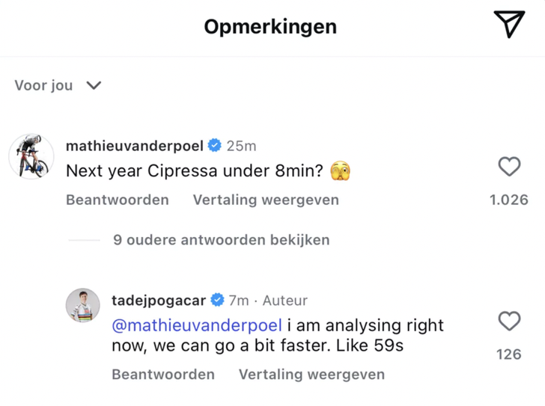Viewport: 545px width, 406px height.
Task: Click the chevron next to Voor jou
Action: (94, 85)
